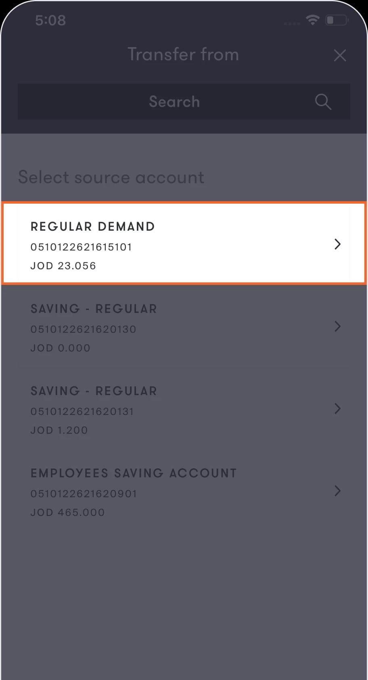Click account number 0510122621620901
The width and height of the screenshot is (368, 680).
click(x=84, y=494)
